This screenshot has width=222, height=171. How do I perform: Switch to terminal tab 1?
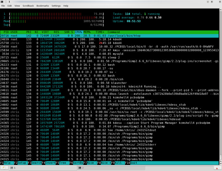(x=42, y=168)
